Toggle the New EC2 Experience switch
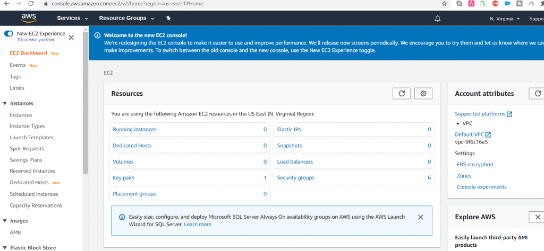The width and height of the screenshot is (544, 251). coord(8,33)
